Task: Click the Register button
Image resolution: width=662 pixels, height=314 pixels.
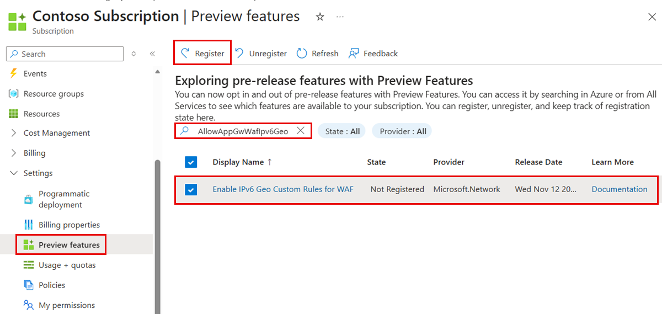Action: 202,54
